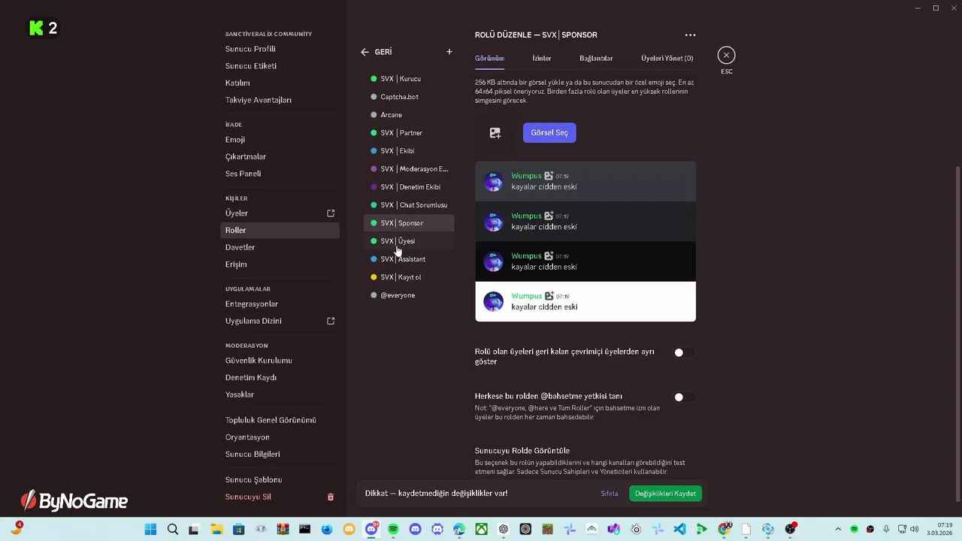
Task: Select the @everyone role
Action: point(409,295)
